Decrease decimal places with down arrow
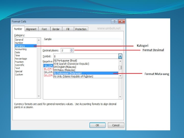 pyautogui.click(x=72, y=51)
